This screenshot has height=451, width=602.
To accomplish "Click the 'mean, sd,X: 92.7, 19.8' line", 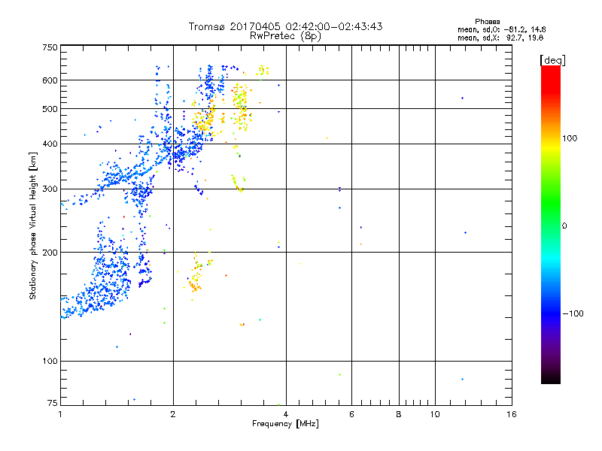I will pos(500,38).
